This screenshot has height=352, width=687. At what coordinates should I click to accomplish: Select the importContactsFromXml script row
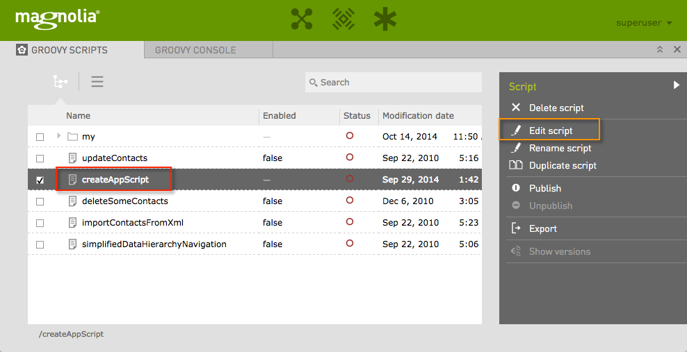[132, 223]
